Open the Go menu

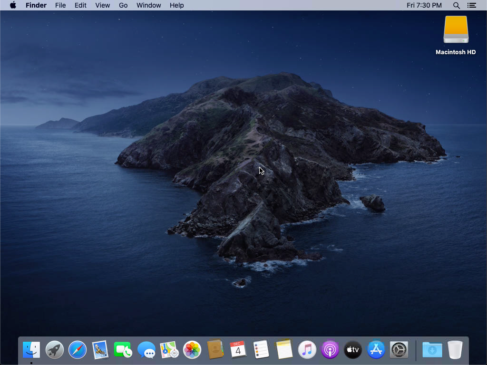(x=123, y=5)
